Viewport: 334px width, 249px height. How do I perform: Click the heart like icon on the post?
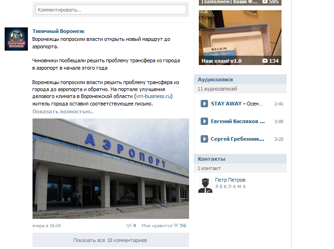pyautogui.click(x=176, y=226)
